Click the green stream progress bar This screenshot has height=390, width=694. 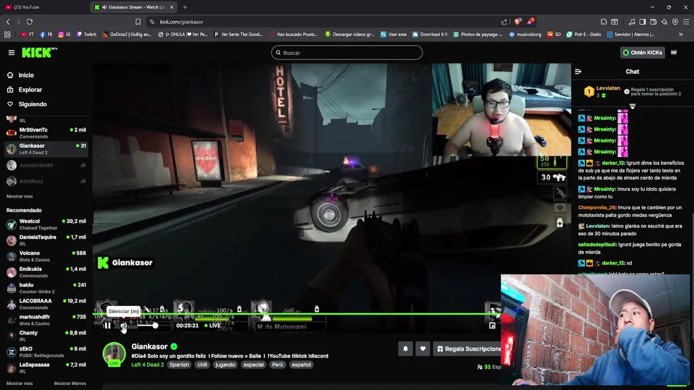click(x=297, y=314)
